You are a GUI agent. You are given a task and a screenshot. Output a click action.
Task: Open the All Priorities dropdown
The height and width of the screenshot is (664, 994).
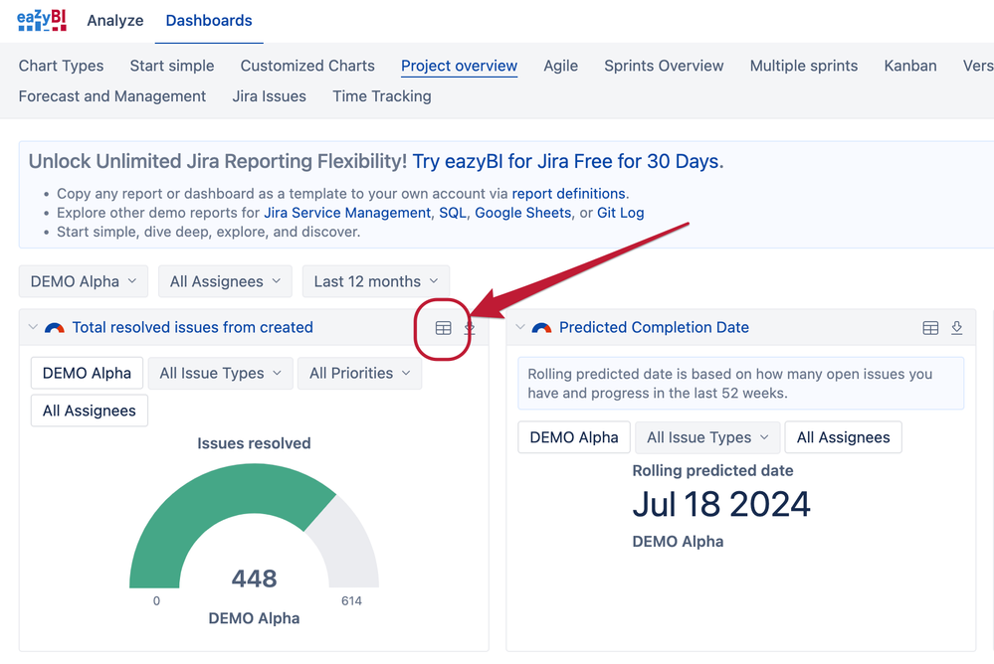point(359,373)
